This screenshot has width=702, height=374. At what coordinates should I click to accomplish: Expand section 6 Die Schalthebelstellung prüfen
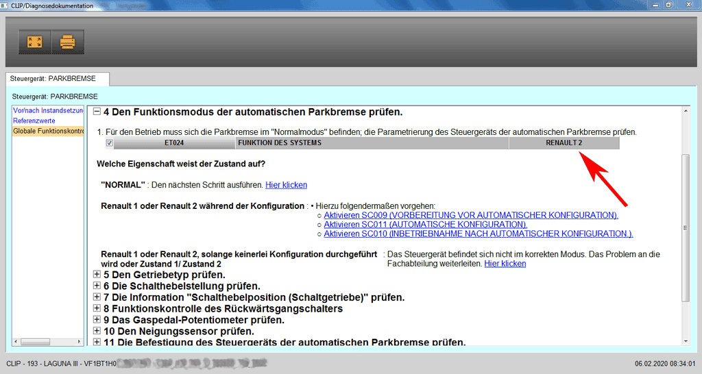click(x=97, y=286)
